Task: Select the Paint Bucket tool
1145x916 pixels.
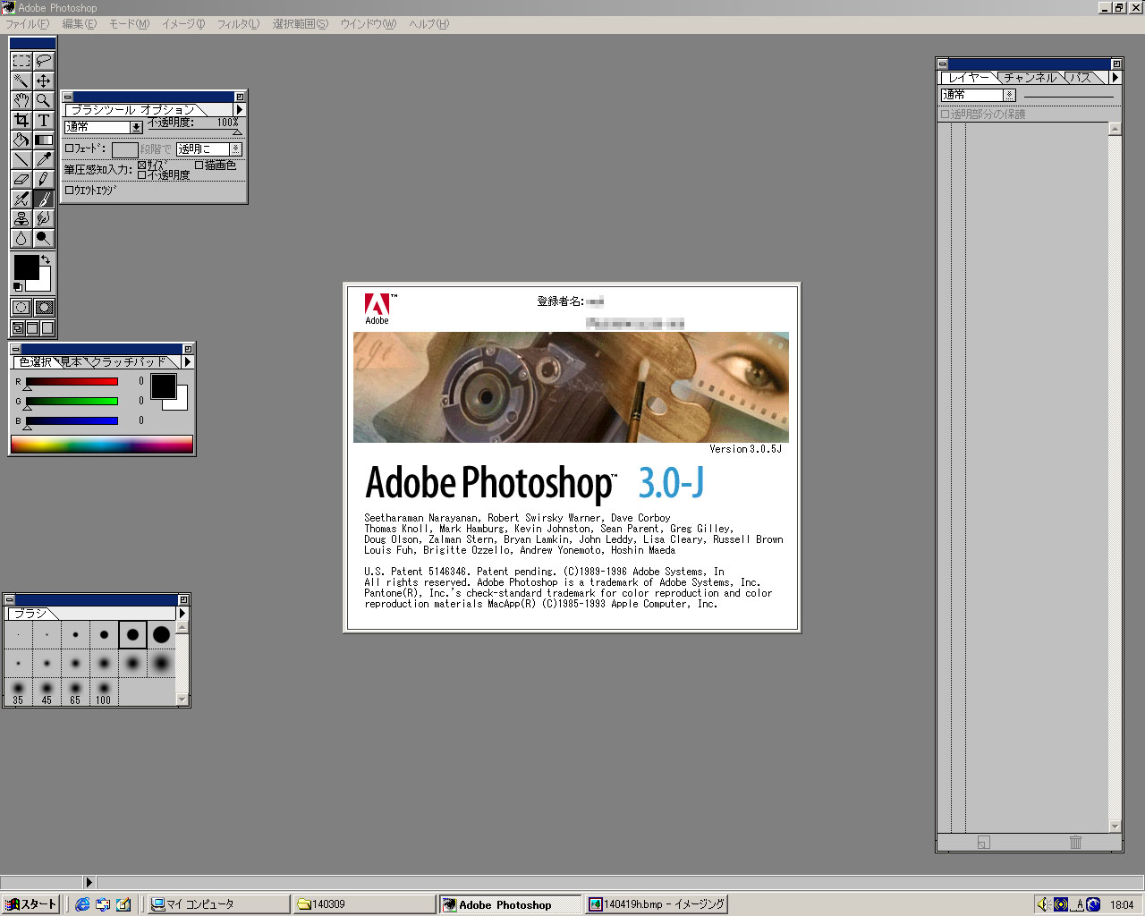Action: point(21,140)
